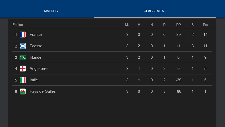
Task: Click the Wales flag icon
Action: 23,91
